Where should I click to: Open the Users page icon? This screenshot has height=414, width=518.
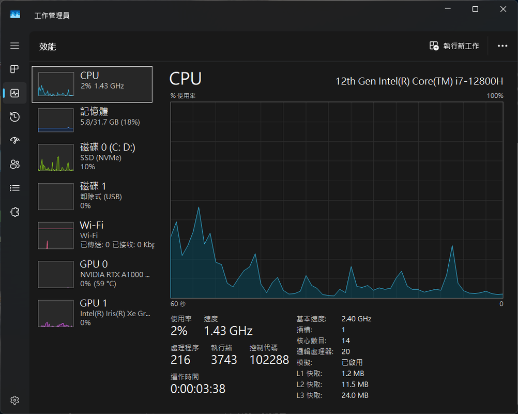14,165
